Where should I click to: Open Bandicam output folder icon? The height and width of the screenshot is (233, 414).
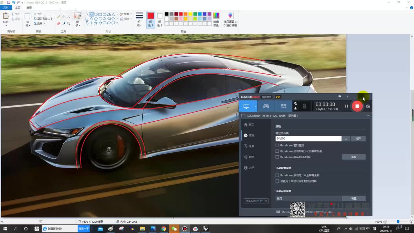pos(340,96)
